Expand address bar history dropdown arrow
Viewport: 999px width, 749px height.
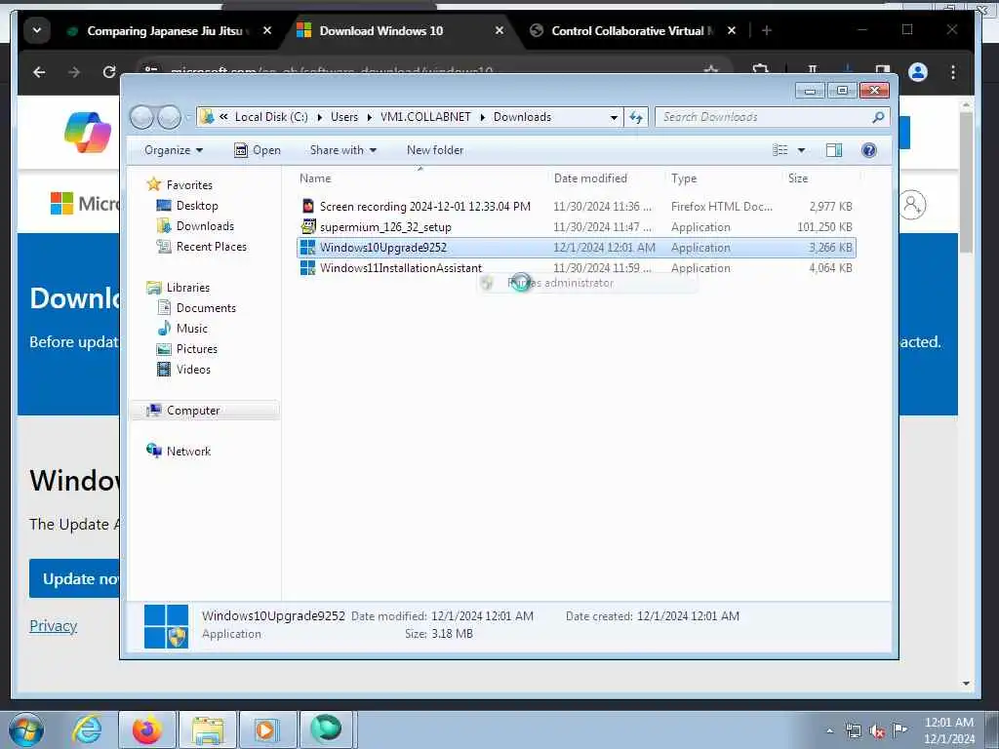tap(614, 117)
